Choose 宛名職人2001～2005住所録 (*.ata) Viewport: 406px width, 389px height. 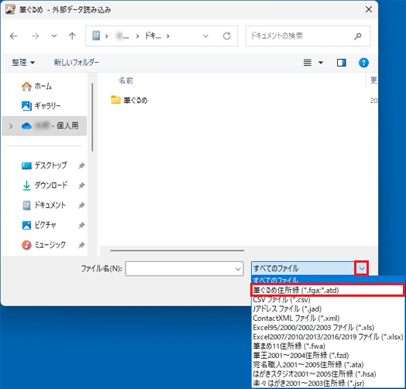tap(329, 365)
